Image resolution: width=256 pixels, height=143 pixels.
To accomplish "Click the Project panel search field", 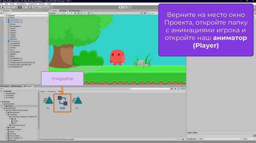I will point(150,89).
